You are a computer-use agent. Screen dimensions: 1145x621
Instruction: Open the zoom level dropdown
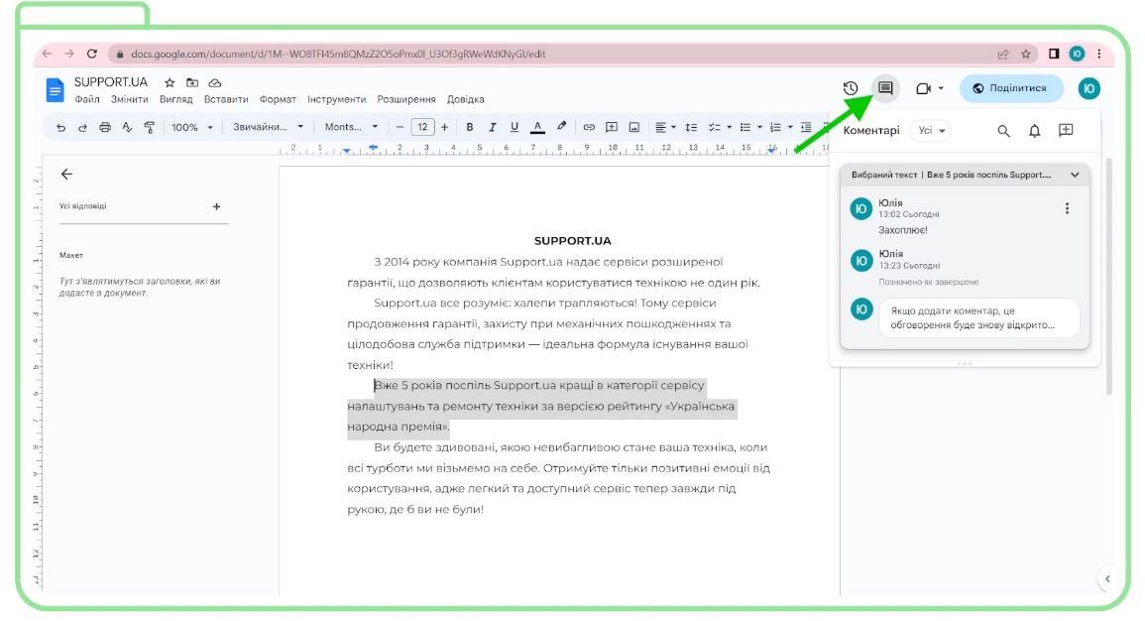click(x=192, y=127)
